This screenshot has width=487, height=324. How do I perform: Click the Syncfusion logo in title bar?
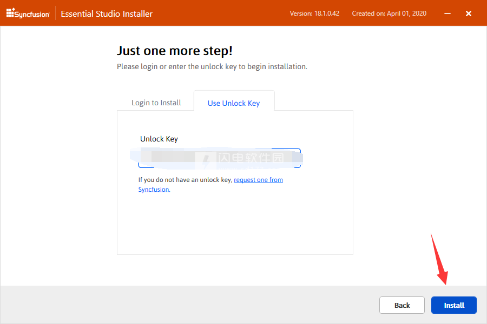(28, 13)
